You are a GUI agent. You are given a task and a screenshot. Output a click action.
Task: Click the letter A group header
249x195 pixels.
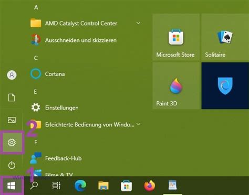[36, 7]
